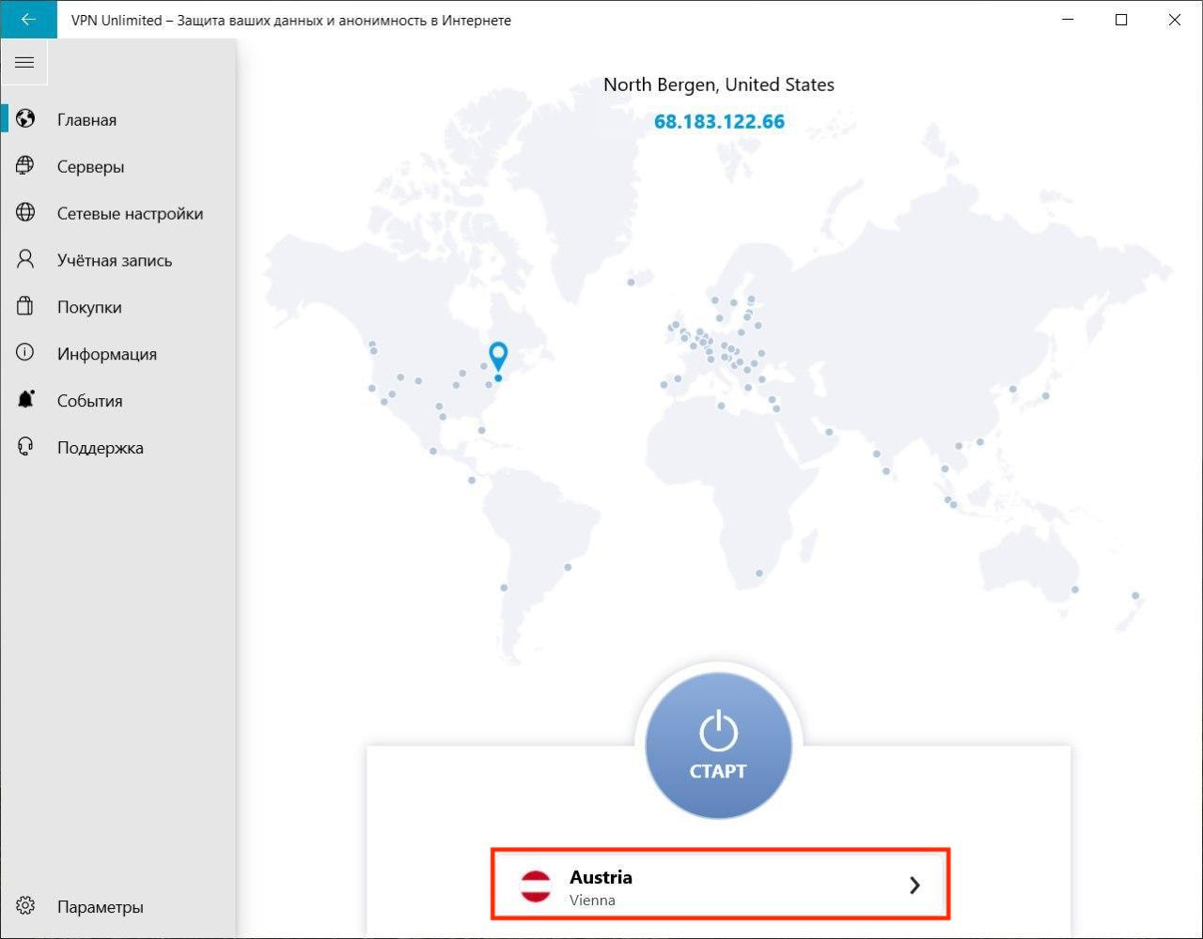Screen dimensions: 1203x939
Task: Expand the server list chevron arrow
Action: [914, 885]
